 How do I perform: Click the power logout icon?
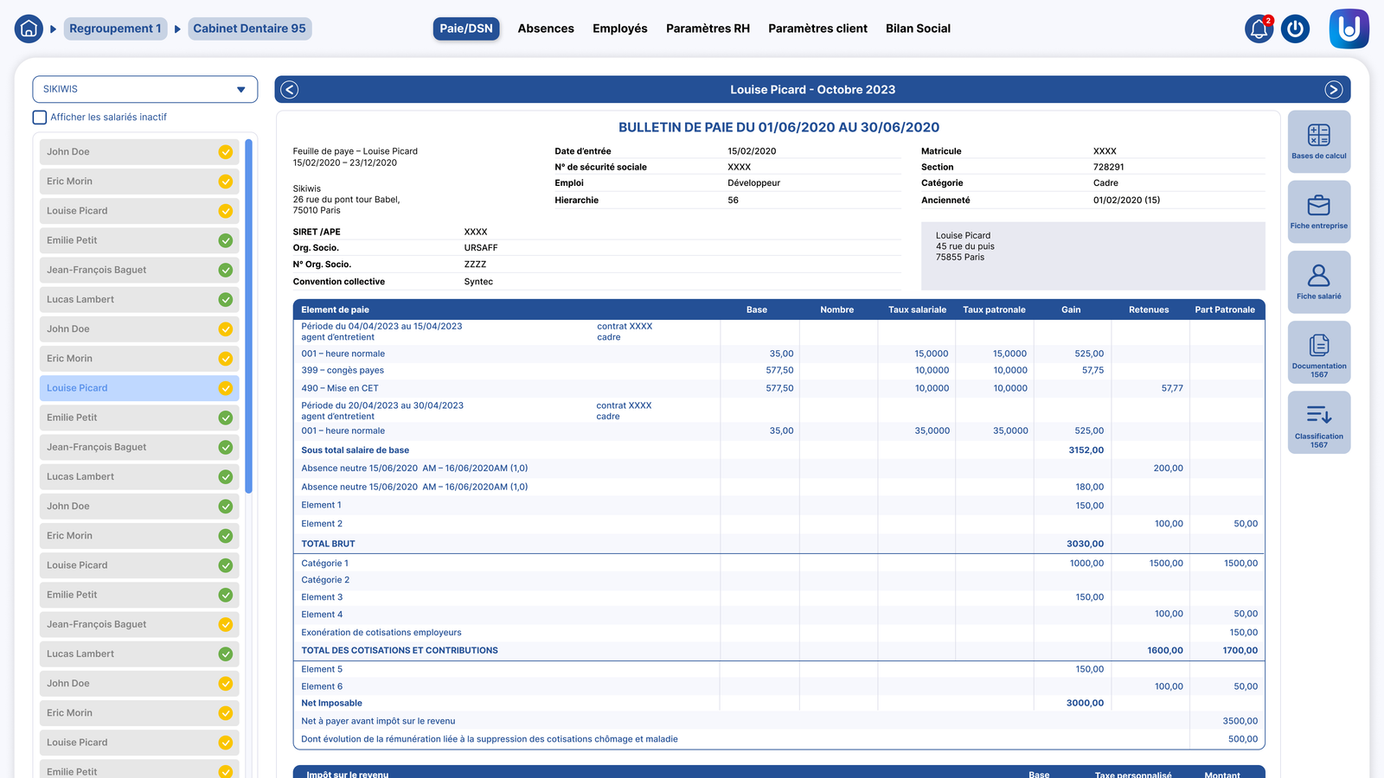point(1295,29)
